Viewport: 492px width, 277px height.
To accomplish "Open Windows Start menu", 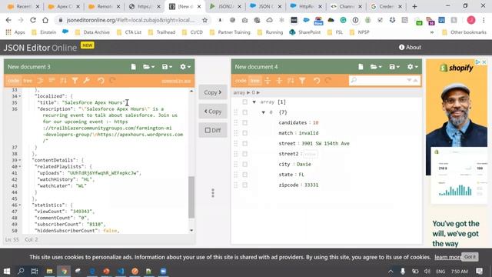I will point(7,271).
